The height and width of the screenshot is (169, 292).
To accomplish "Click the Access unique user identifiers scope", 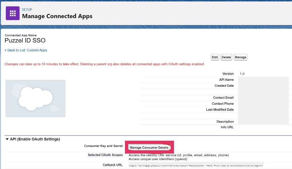I will (x=158, y=159).
